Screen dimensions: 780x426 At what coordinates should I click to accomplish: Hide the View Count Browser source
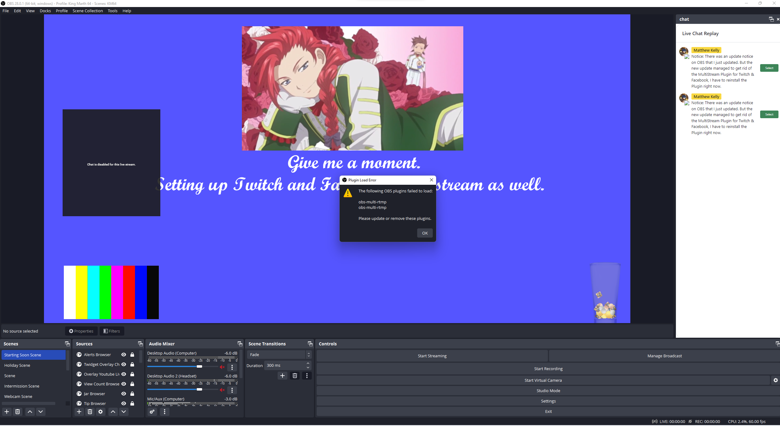pos(124,384)
